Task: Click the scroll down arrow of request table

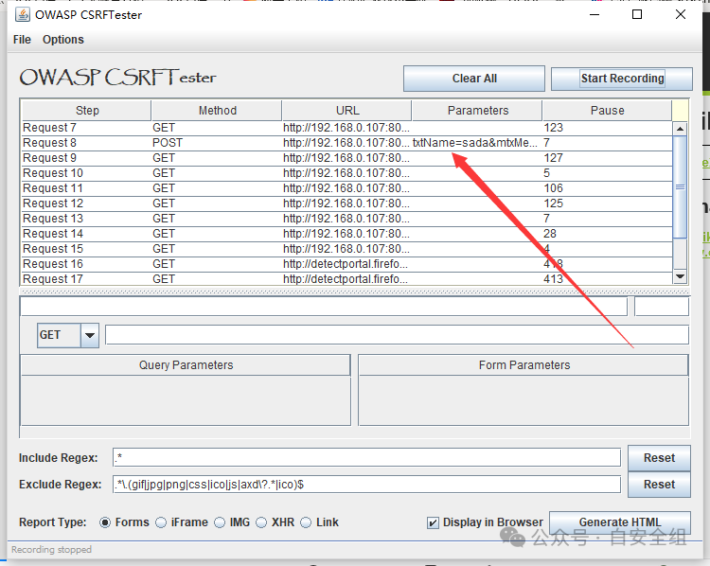Action: pyautogui.click(x=680, y=276)
